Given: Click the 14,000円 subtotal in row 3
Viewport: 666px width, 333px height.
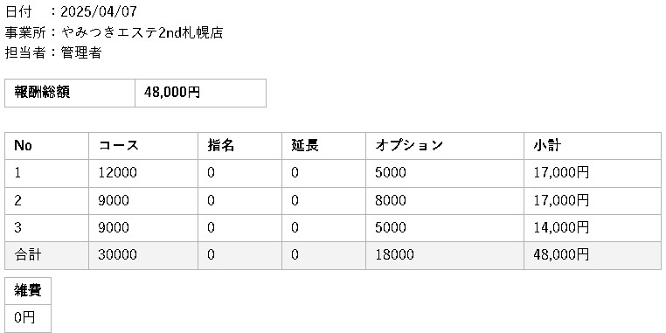Looking at the screenshot, I should (561, 227).
